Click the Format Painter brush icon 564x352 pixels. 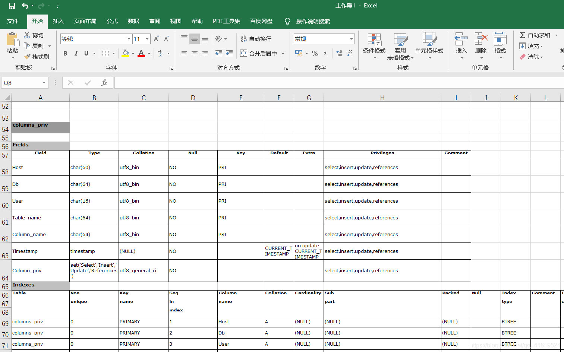point(27,57)
